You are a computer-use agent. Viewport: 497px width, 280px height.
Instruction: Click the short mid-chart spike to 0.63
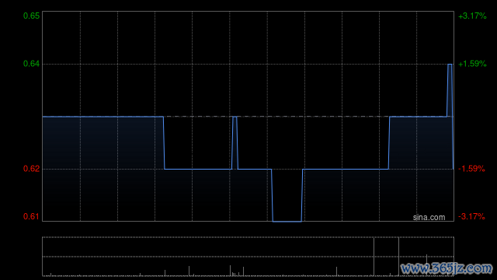pyautogui.click(x=235, y=117)
